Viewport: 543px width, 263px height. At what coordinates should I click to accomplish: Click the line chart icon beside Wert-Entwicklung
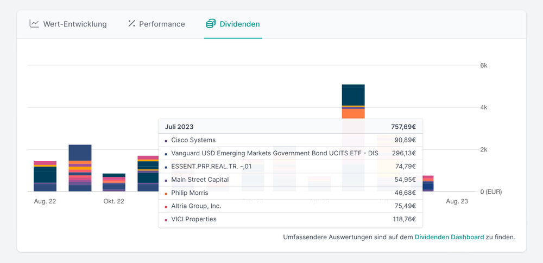point(34,24)
